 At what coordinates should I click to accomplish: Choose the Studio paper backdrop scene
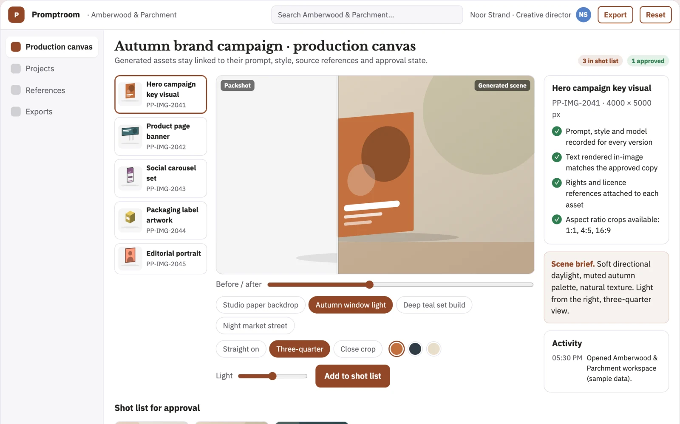261,305
